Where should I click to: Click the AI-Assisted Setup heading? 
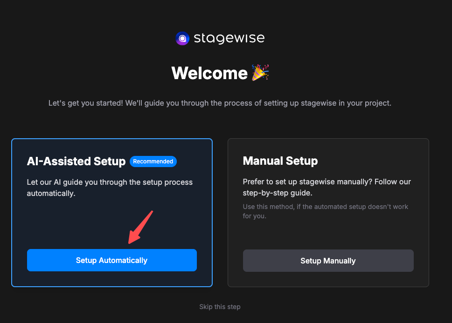[x=76, y=161]
